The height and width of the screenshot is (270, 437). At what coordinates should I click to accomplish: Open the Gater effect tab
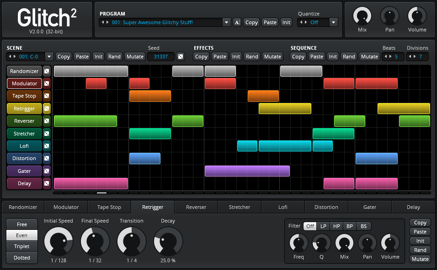[x=370, y=207]
